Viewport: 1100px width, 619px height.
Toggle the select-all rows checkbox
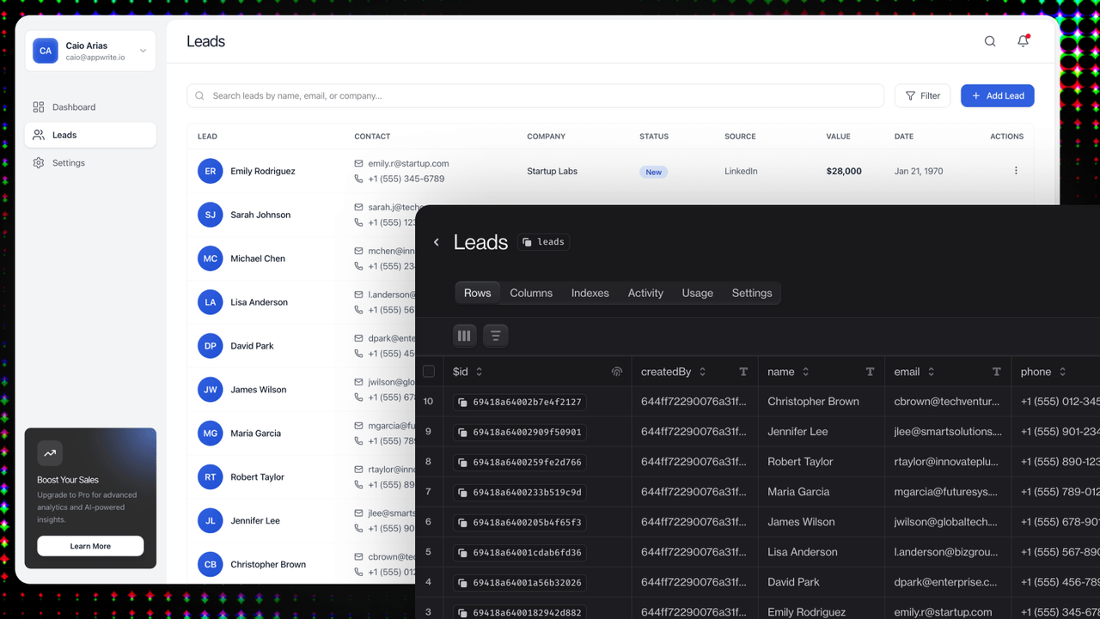(x=429, y=372)
